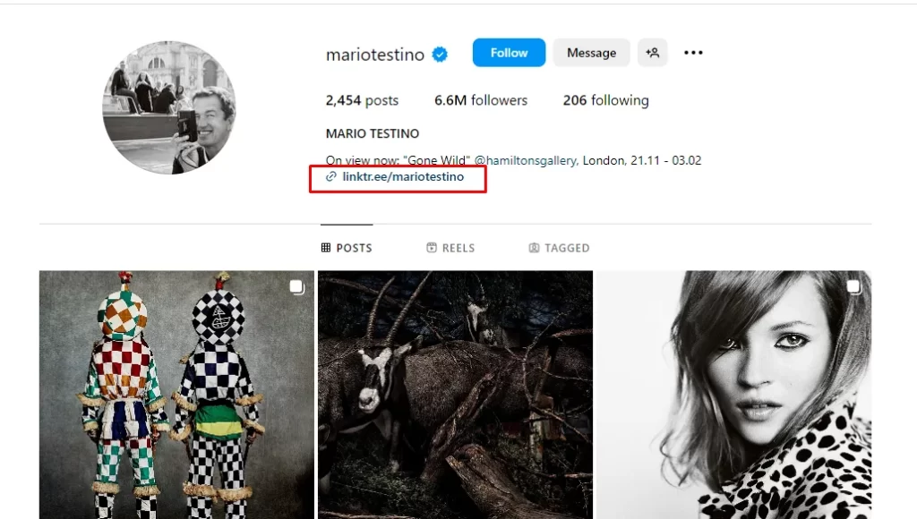The width and height of the screenshot is (917, 519).
Task: Click carousel icon on the leopard-print portrait post
Action: 853,287
